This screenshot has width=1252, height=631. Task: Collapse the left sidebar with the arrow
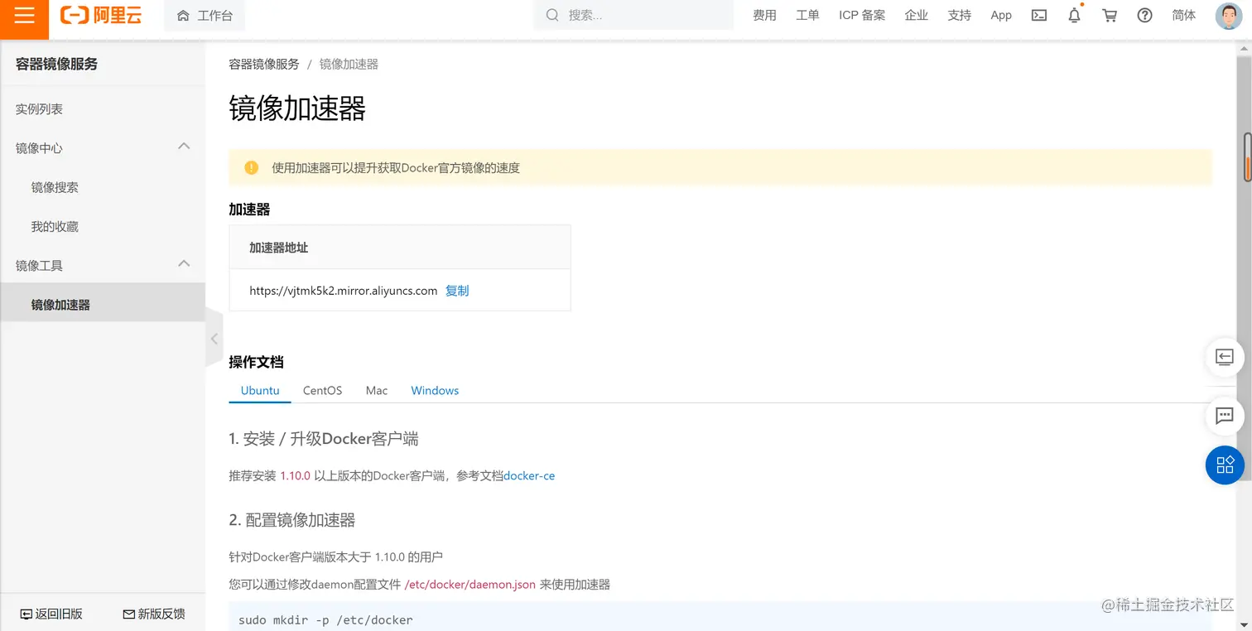[214, 339]
